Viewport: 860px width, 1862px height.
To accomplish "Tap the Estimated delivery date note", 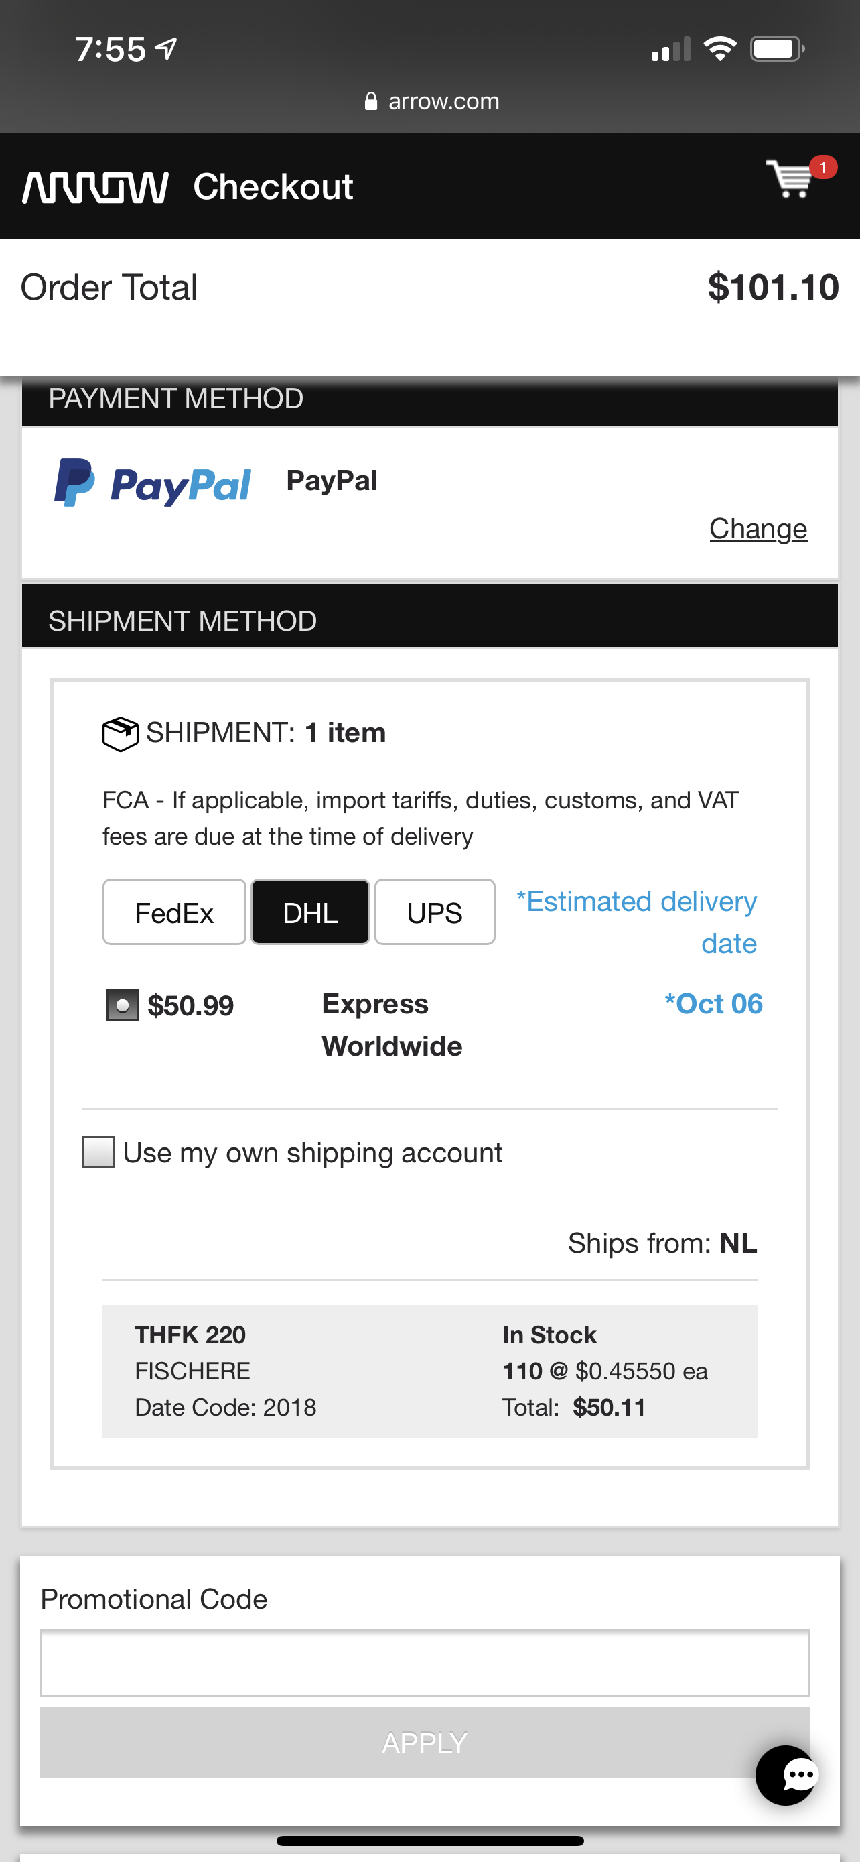I will pos(637,922).
